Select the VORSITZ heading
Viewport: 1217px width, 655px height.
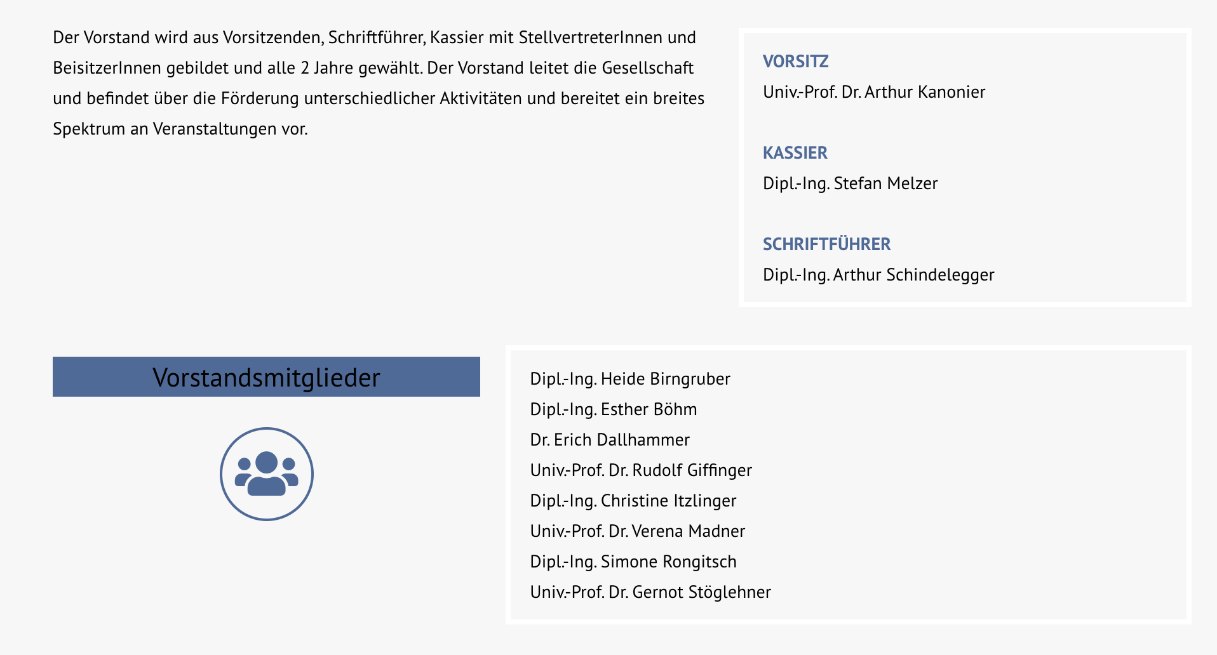[795, 62]
